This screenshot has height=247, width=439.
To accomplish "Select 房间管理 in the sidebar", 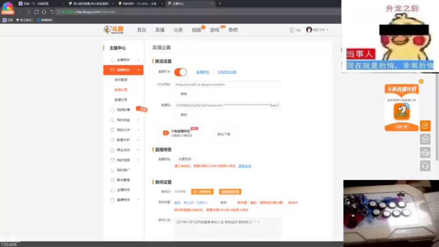I will point(121,80).
